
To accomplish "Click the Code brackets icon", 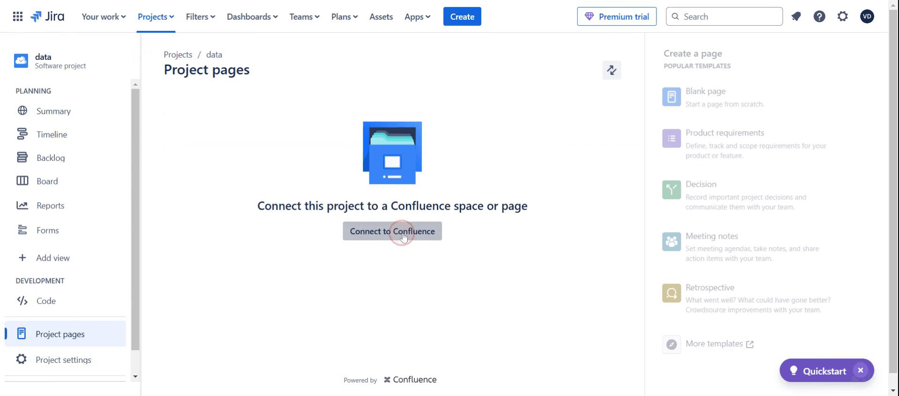I will (x=22, y=301).
